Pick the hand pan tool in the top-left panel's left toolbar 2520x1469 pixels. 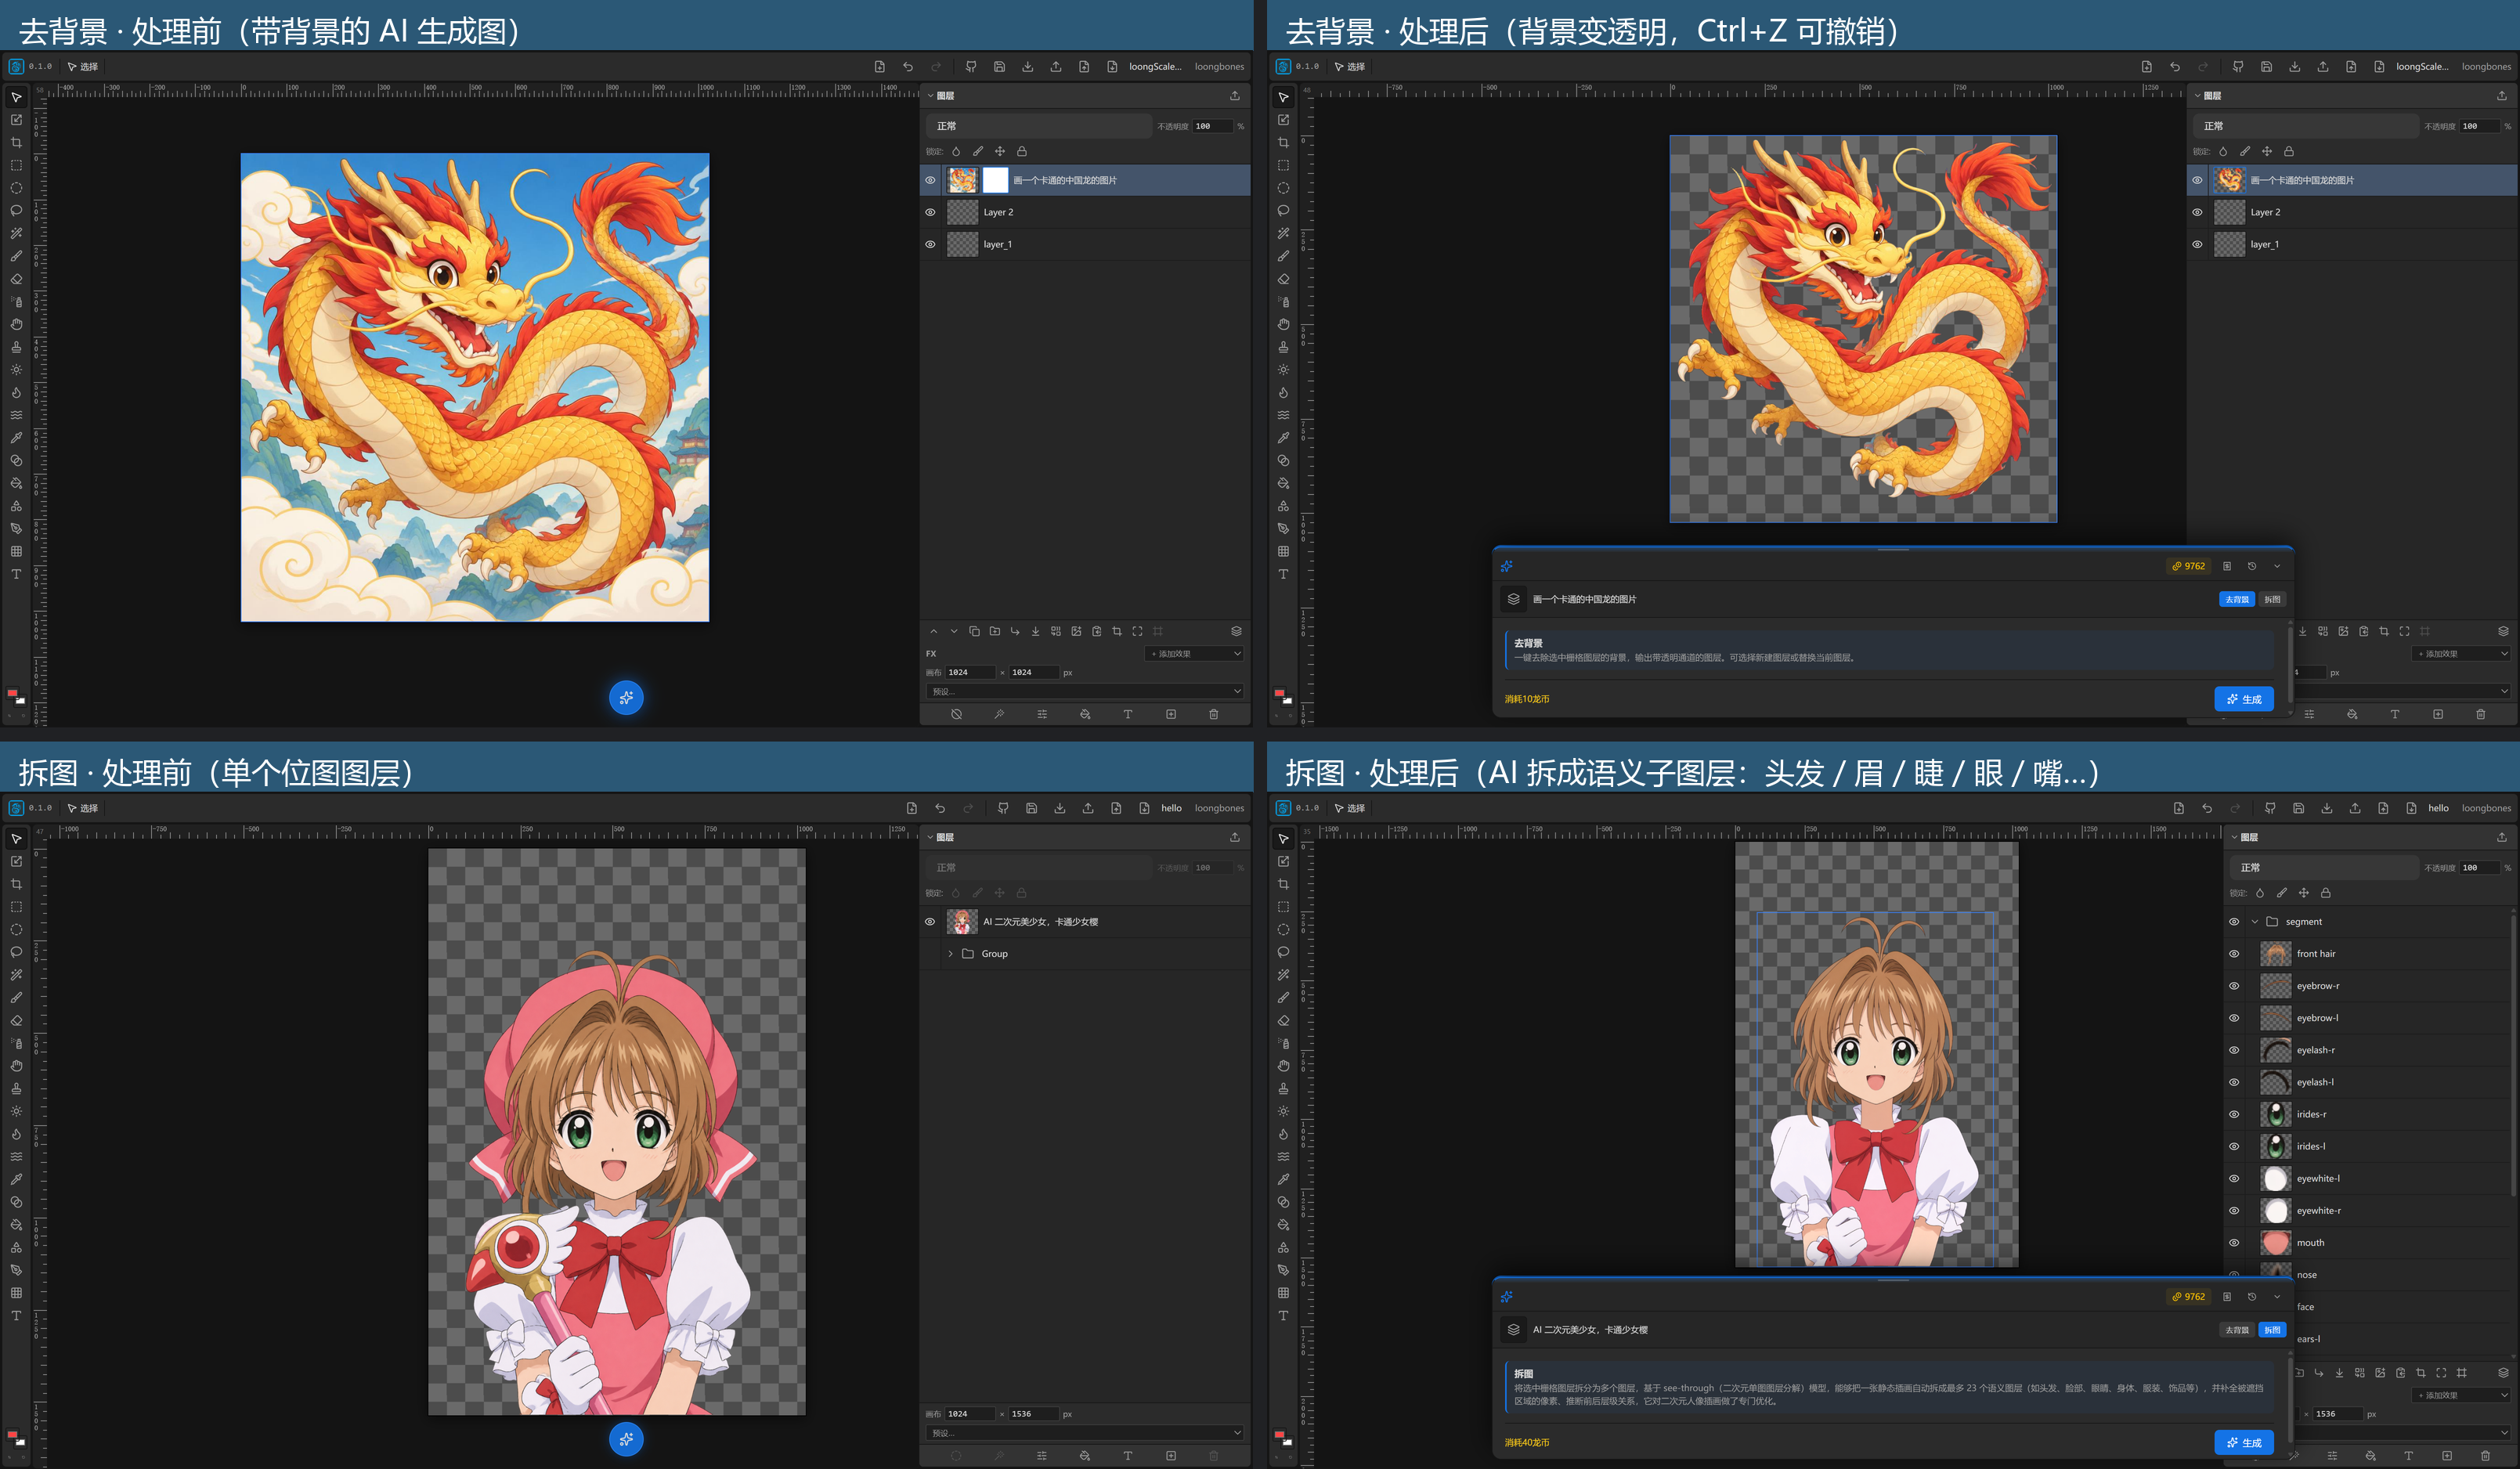pos(16,324)
